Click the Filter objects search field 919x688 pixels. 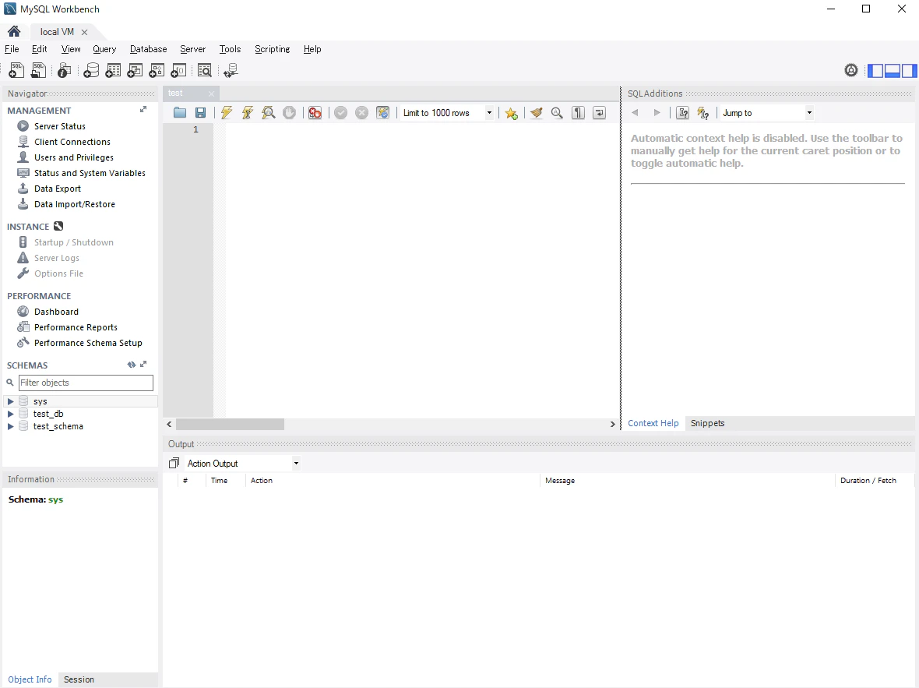pyautogui.click(x=86, y=383)
